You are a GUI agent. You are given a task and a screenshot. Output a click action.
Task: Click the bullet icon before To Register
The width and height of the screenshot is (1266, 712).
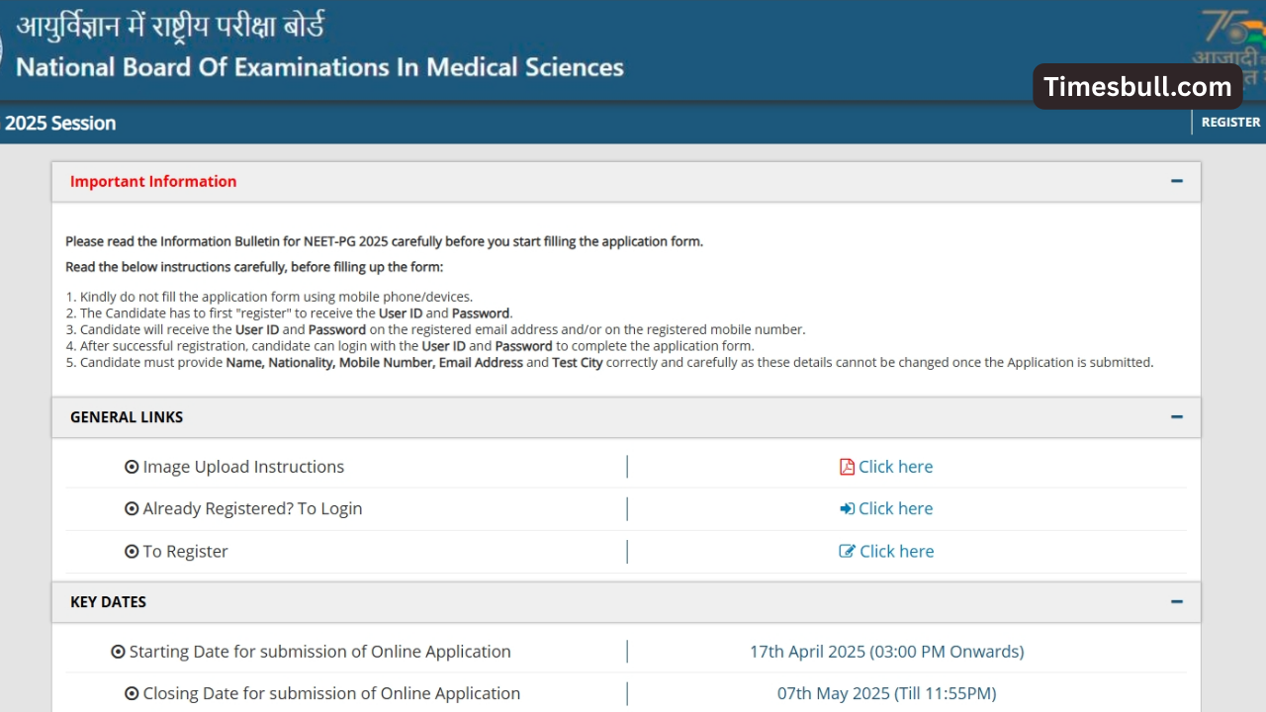pyautogui.click(x=132, y=551)
